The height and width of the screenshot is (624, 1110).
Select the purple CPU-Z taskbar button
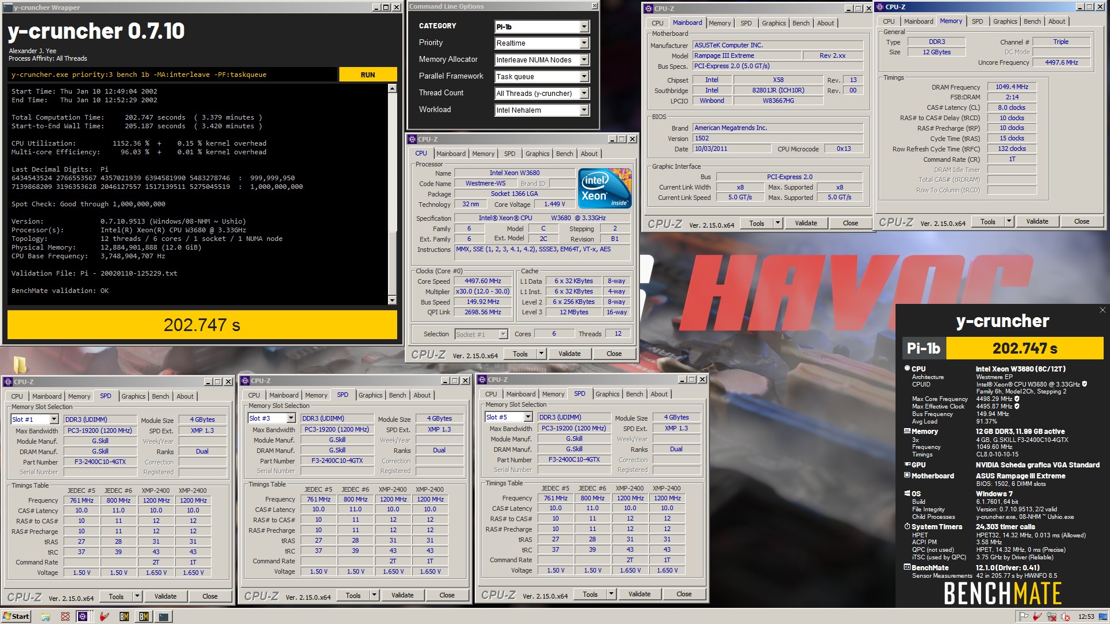[83, 616]
